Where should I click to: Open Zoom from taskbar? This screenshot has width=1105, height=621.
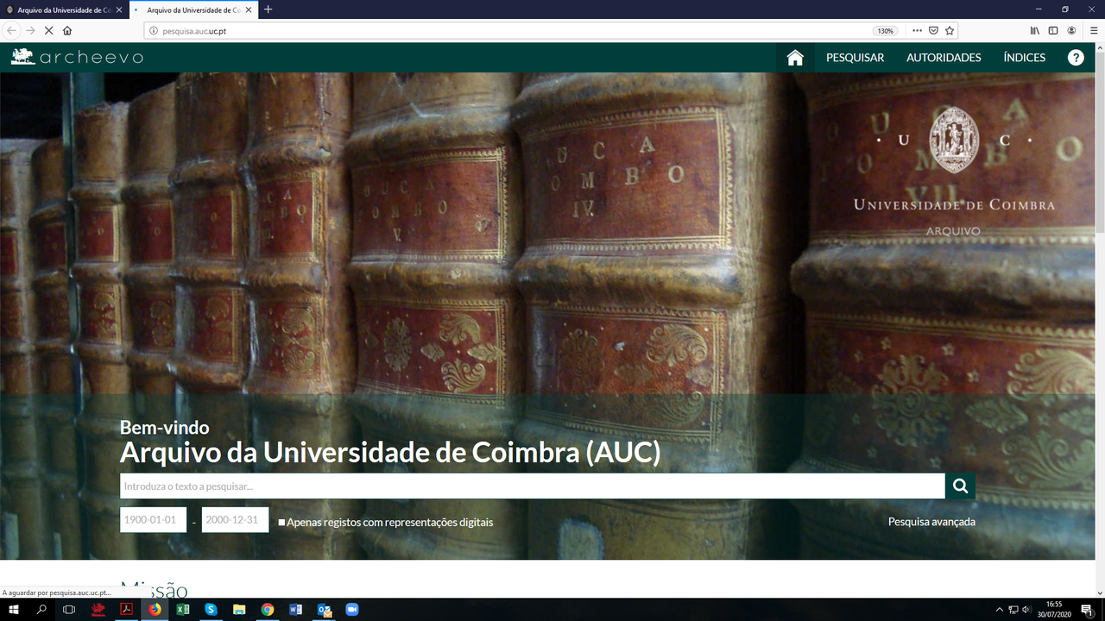pos(352,610)
